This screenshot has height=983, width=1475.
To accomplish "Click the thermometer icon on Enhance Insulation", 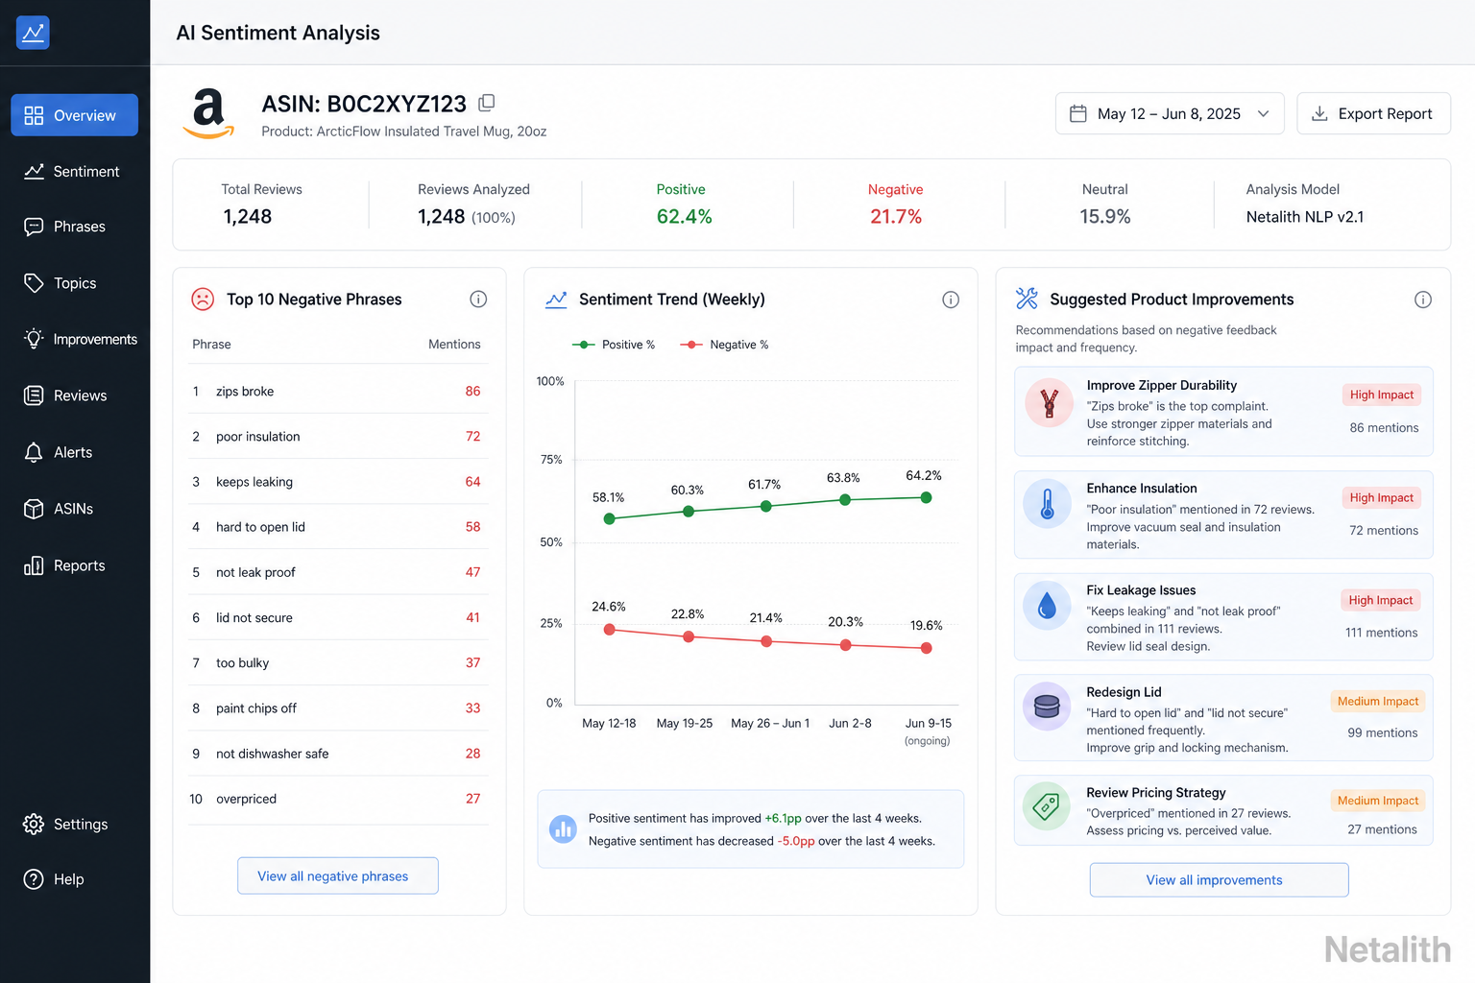I will point(1048,504).
